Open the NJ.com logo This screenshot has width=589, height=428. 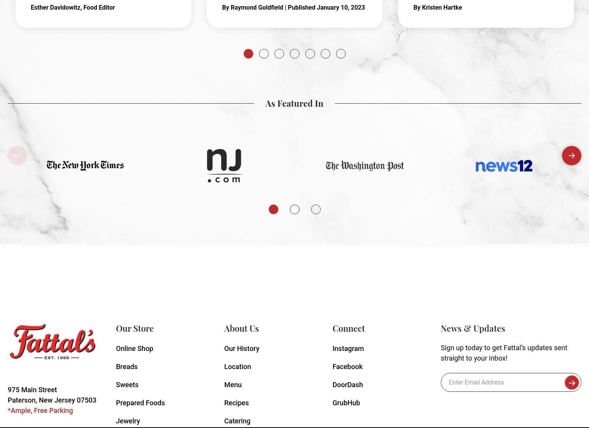coord(224,166)
